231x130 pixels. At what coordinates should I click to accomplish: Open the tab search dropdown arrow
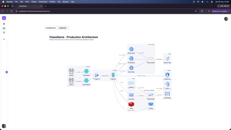[x=13, y=6]
